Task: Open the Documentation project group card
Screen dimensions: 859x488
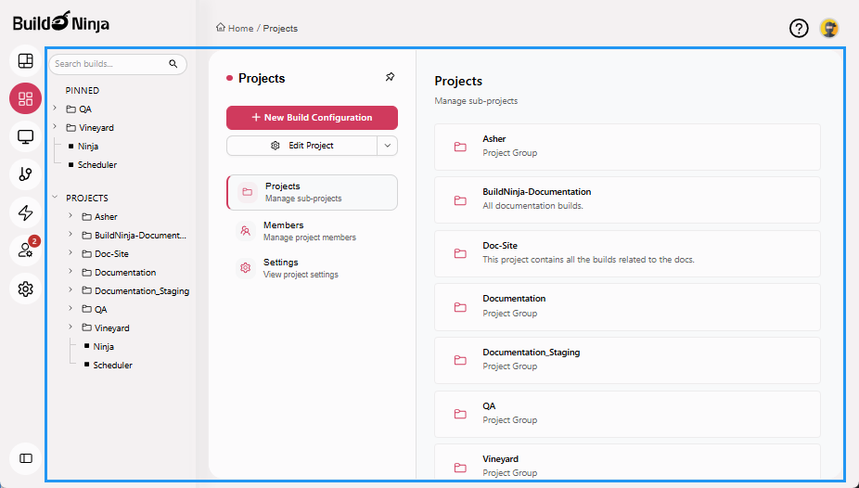Action: [x=627, y=307]
